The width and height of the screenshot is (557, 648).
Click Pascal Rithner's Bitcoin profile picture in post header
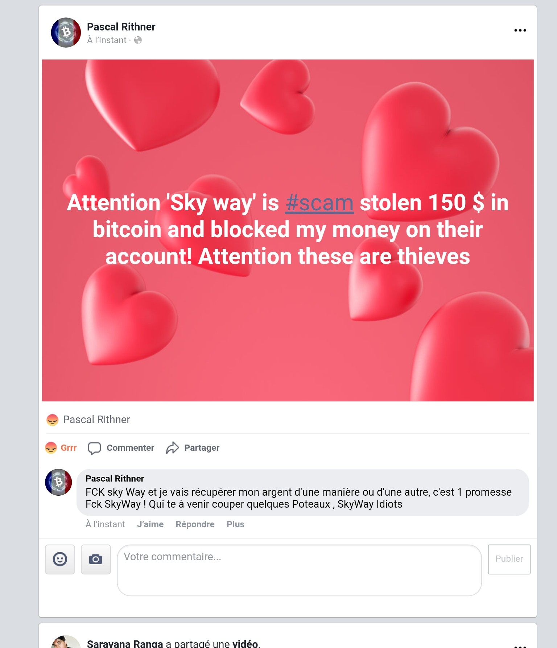pos(66,33)
